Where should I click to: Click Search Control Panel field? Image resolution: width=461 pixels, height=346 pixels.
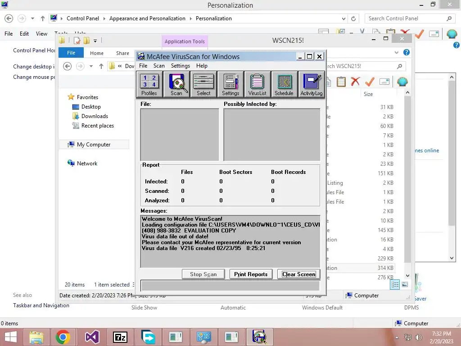coord(410,18)
